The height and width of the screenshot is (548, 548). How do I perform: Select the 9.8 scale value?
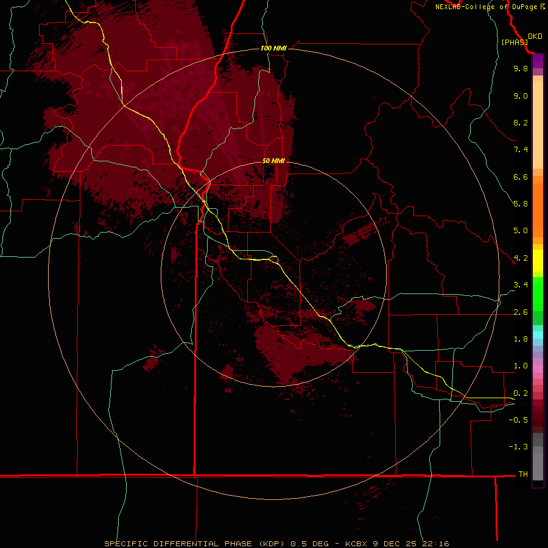click(x=521, y=68)
